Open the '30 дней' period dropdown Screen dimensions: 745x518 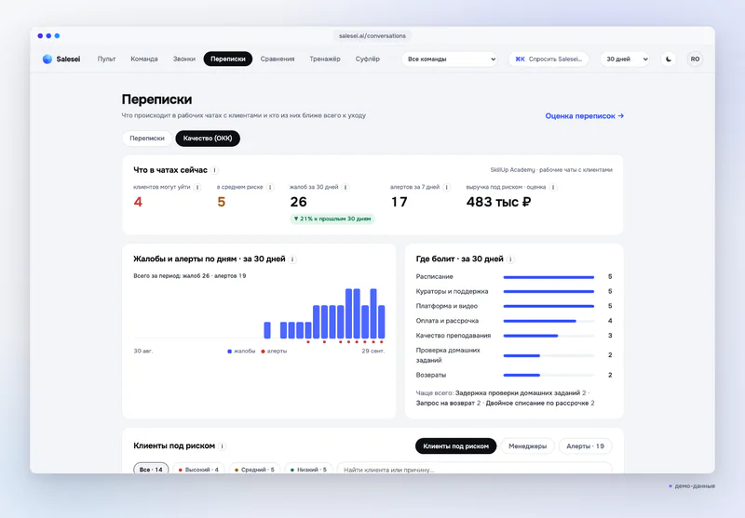(625, 60)
